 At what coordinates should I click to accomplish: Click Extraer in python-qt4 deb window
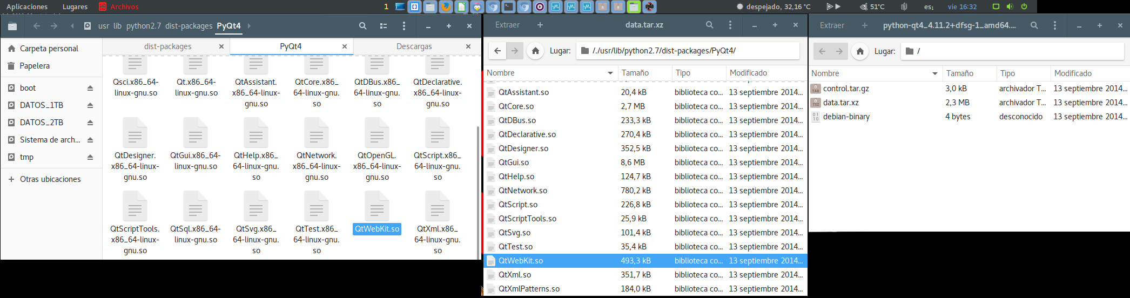tap(832, 25)
